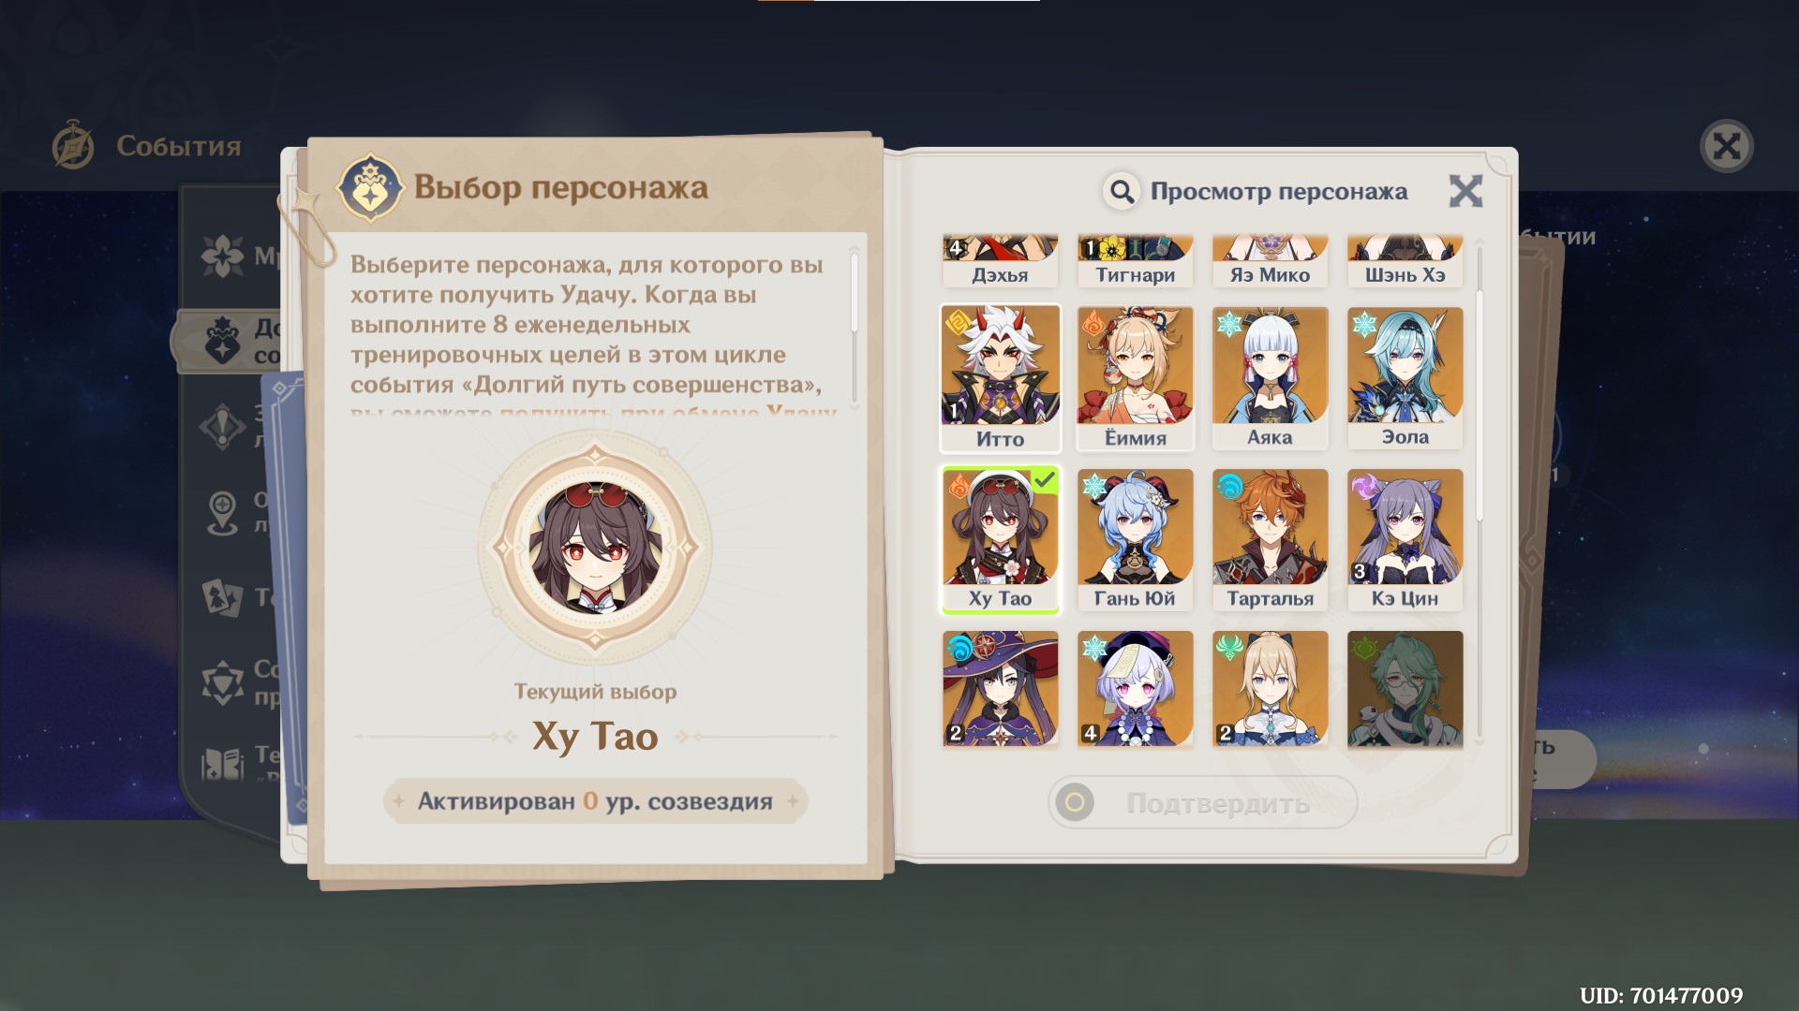Select Tighnari (Тигнари) character card

1135,261
